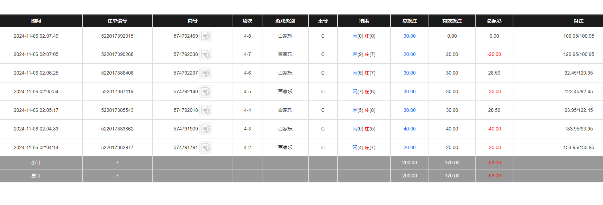
Task: Click the 总投注 column header
Action: pos(409,21)
